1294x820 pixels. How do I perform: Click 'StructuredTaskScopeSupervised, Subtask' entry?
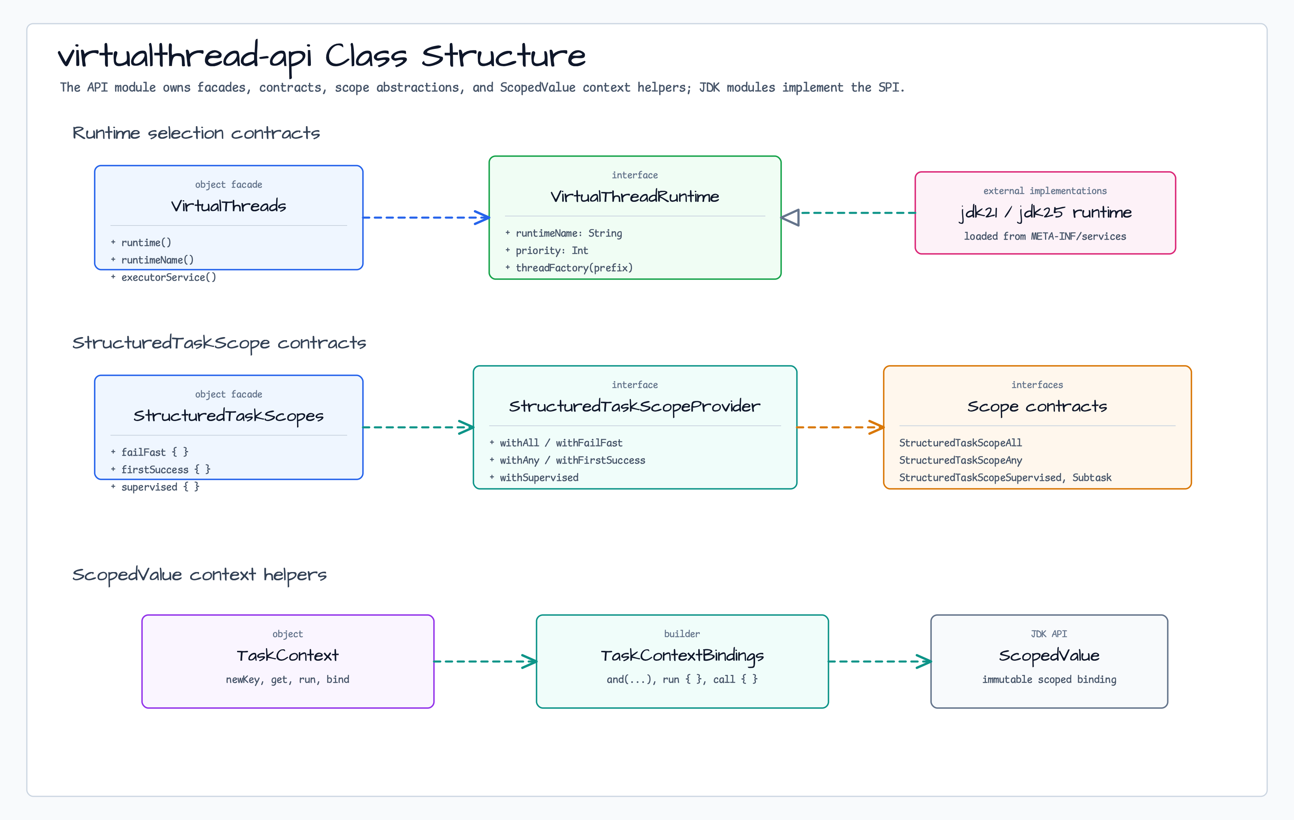click(1005, 477)
